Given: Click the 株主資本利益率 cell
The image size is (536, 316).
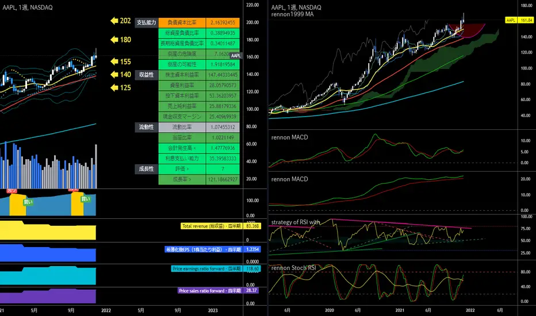Looking at the screenshot, I should [x=182, y=75].
